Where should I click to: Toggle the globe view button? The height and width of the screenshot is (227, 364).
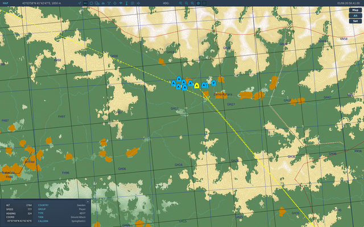[198, 3]
